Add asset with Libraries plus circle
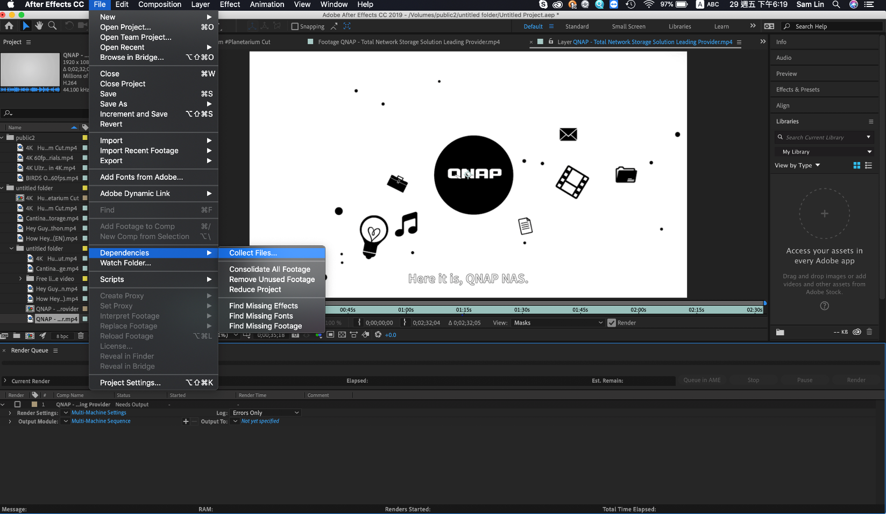Image resolution: width=886 pixels, height=514 pixels. click(x=824, y=214)
